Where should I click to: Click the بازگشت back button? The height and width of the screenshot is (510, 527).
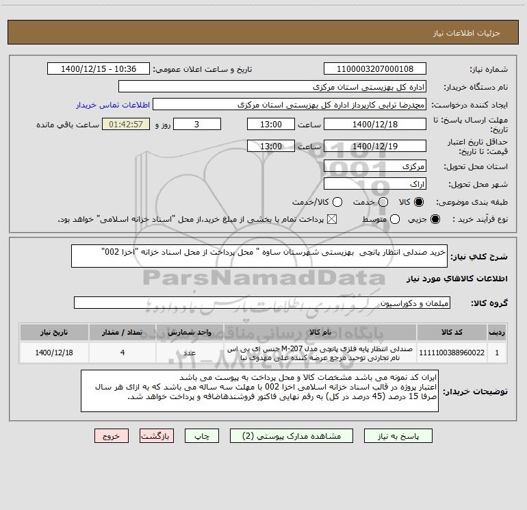(x=157, y=436)
